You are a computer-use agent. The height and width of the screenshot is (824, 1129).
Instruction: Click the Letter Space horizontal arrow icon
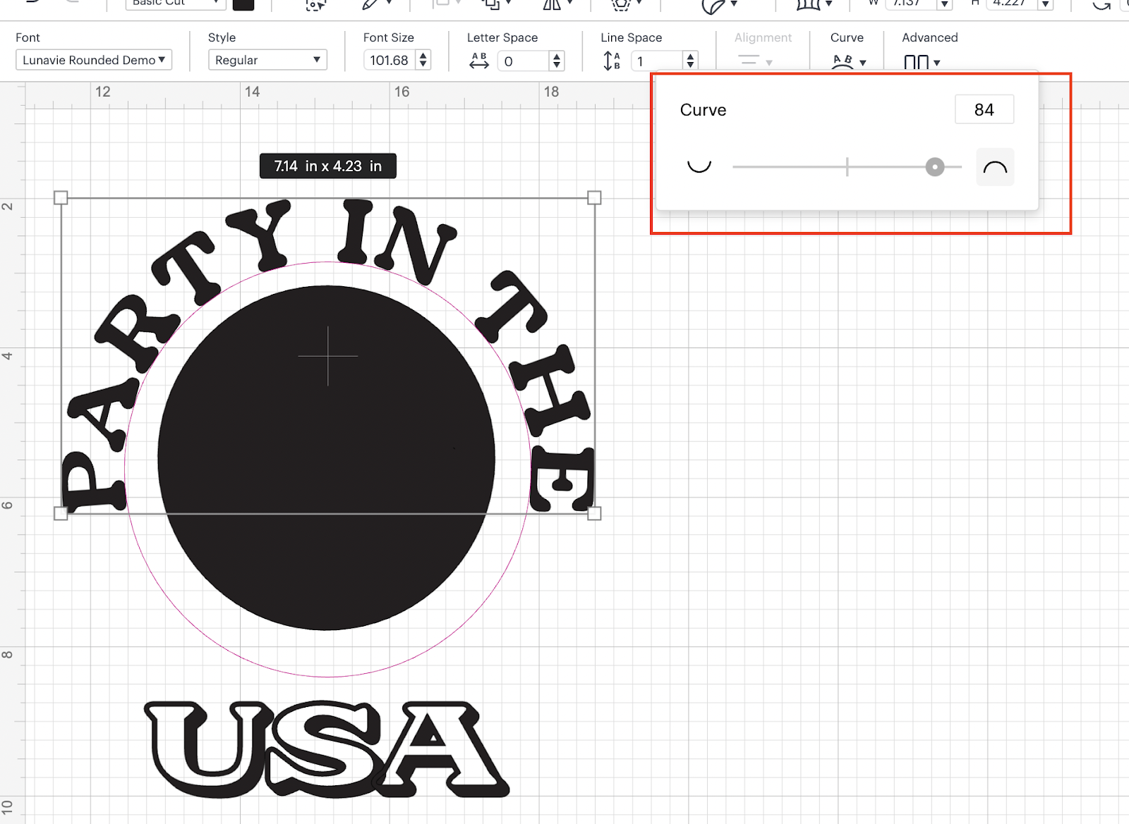click(x=479, y=61)
